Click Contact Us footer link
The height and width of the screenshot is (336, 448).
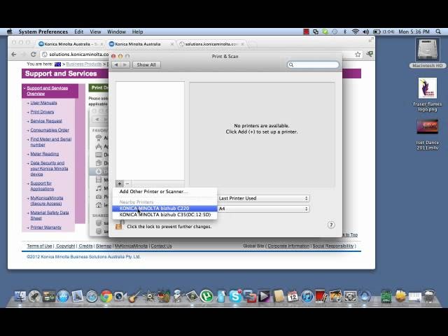[161, 246]
